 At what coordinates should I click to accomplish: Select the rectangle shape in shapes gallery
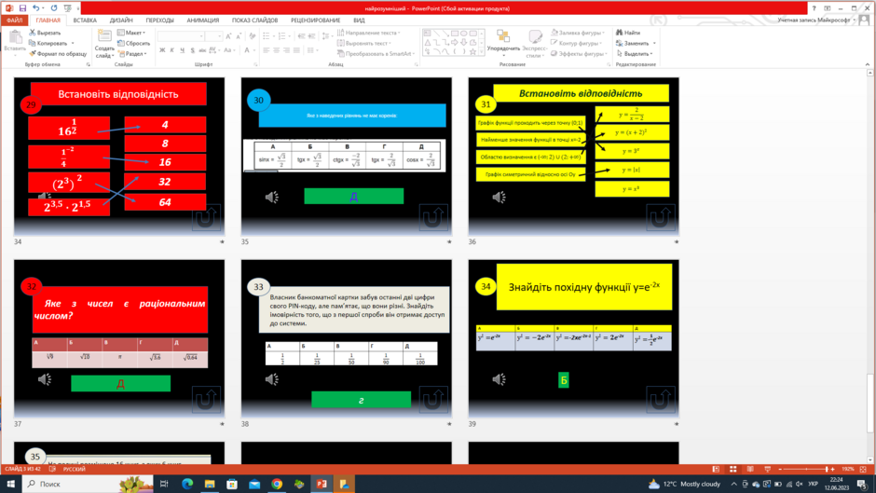(454, 34)
